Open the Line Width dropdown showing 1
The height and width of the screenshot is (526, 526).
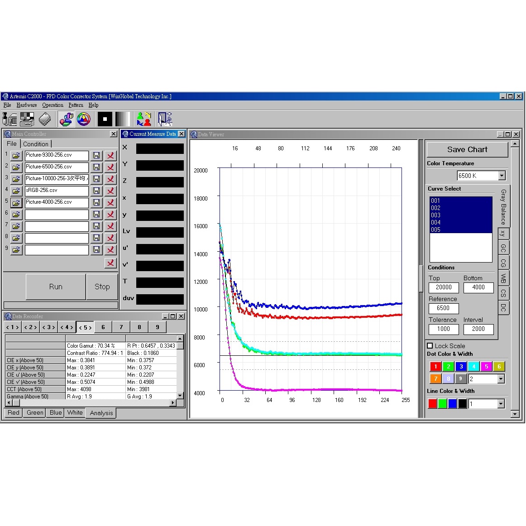(501, 404)
